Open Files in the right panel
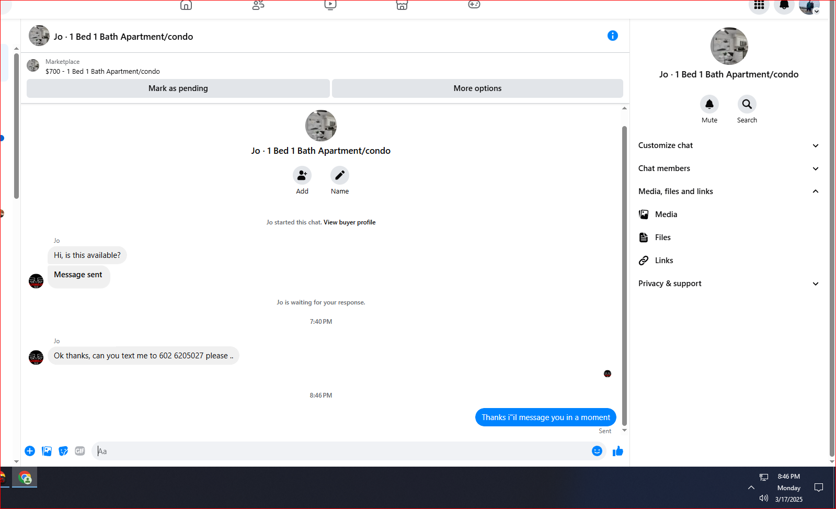The image size is (836, 509). coord(729,237)
